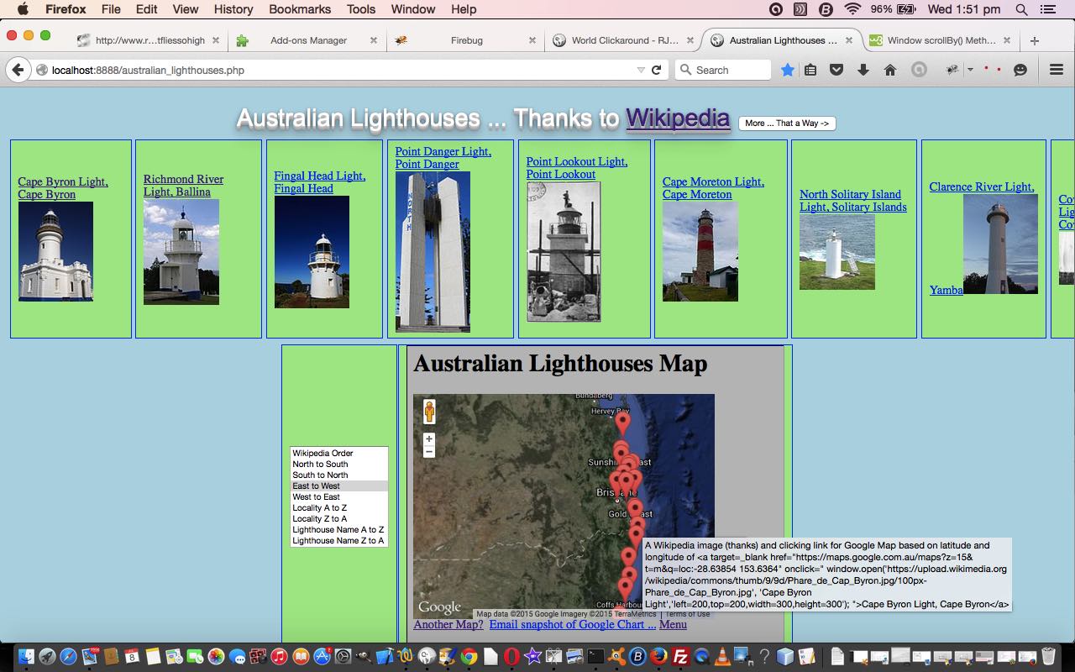Image resolution: width=1075 pixels, height=672 pixels.
Task: Open the bookmarks list icon
Action: click(810, 70)
